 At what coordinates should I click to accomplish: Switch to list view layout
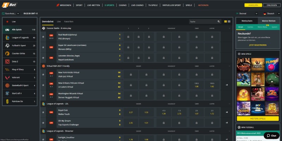coord(229,22)
